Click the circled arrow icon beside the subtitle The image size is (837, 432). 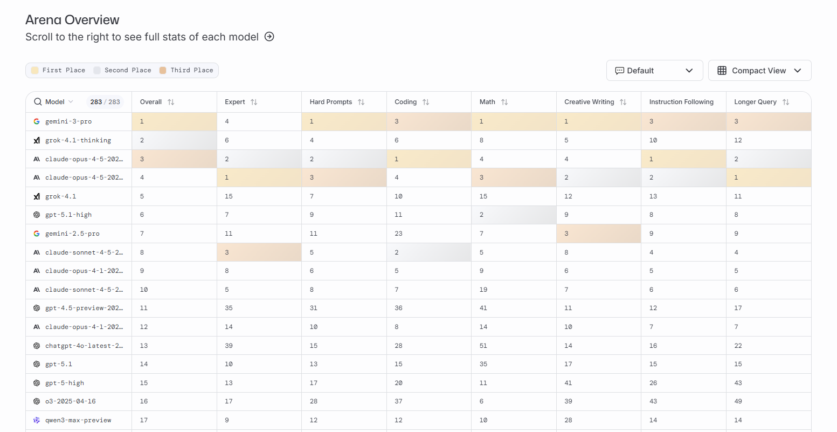269,37
